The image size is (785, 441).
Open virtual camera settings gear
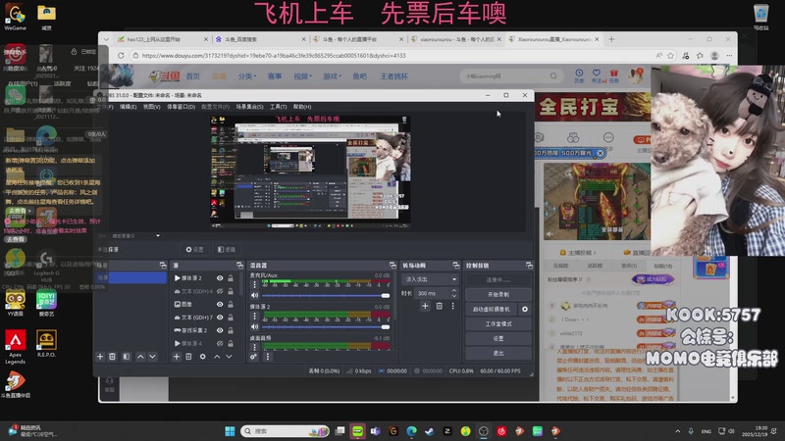tap(525, 309)
